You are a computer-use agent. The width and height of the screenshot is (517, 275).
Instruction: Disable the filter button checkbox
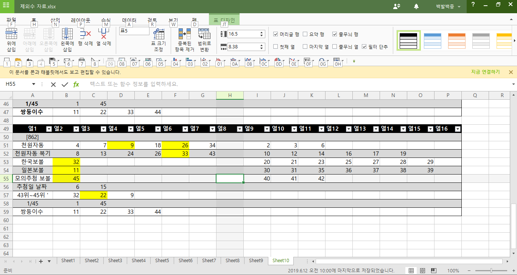(364, 47)
